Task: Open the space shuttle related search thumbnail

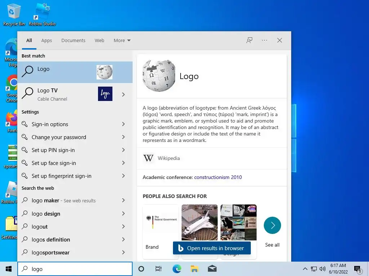Action: (200, 222)
